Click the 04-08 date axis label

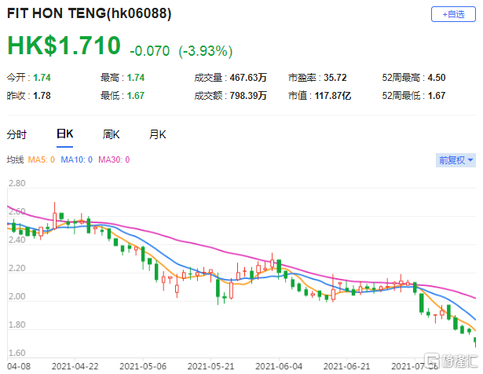pyautogui.click(x=19, y=366)
